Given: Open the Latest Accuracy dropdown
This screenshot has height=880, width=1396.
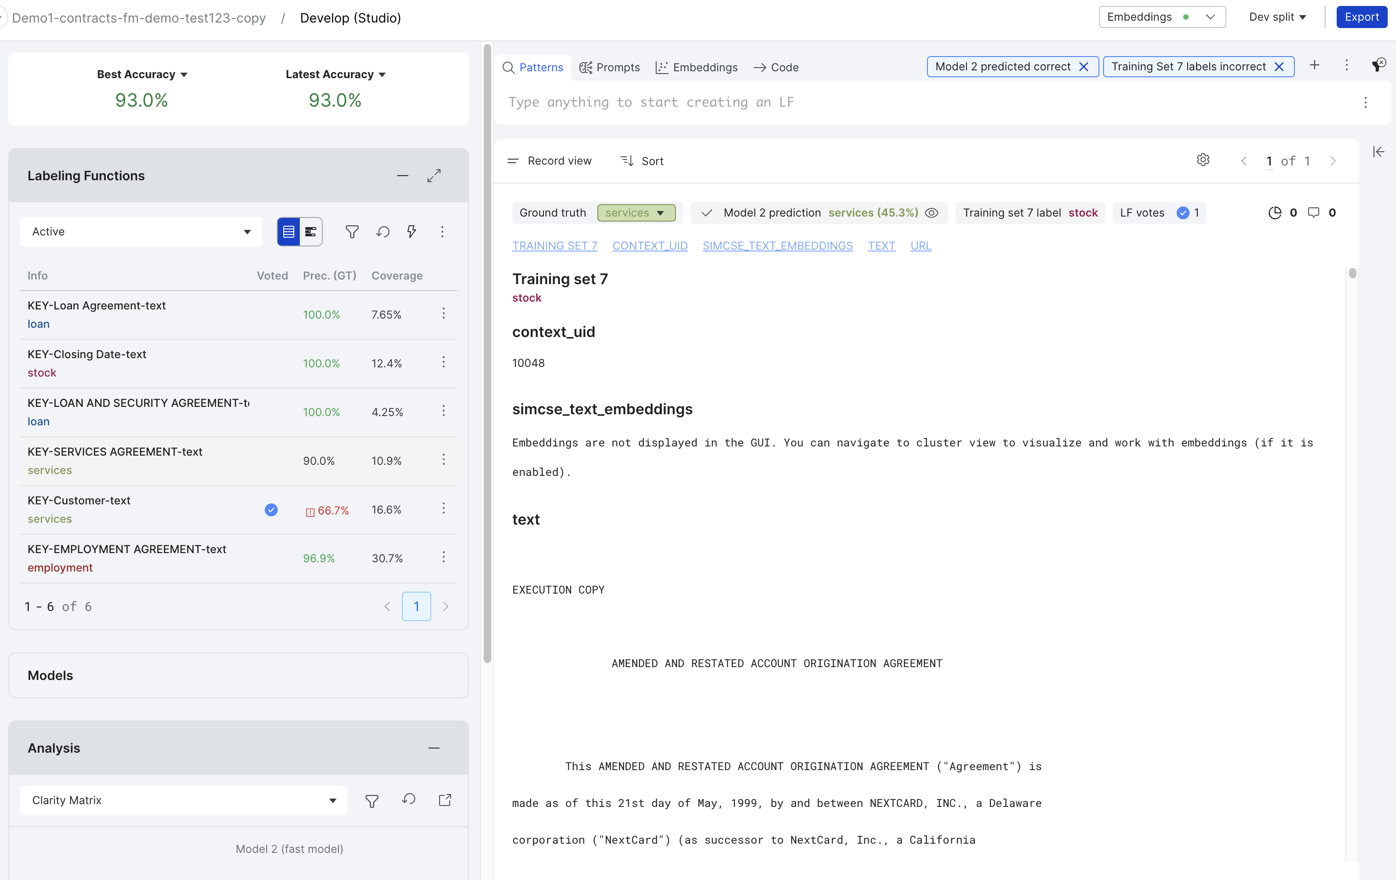Looking at the screenshot, I should [x=336, y=75].
